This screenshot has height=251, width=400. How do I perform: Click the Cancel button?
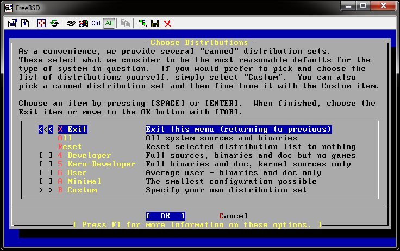tap(233, 216)
